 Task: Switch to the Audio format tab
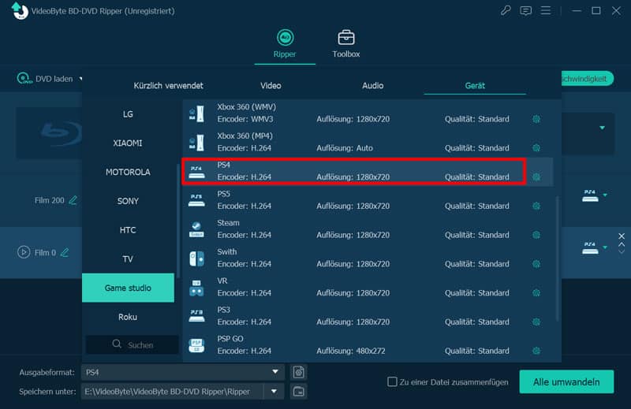[x=372, y=85]
